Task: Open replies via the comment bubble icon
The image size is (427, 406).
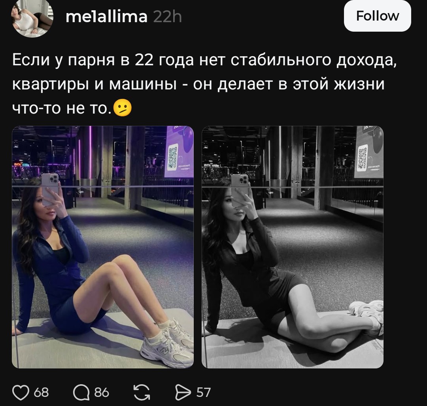Action: point(81,393)
